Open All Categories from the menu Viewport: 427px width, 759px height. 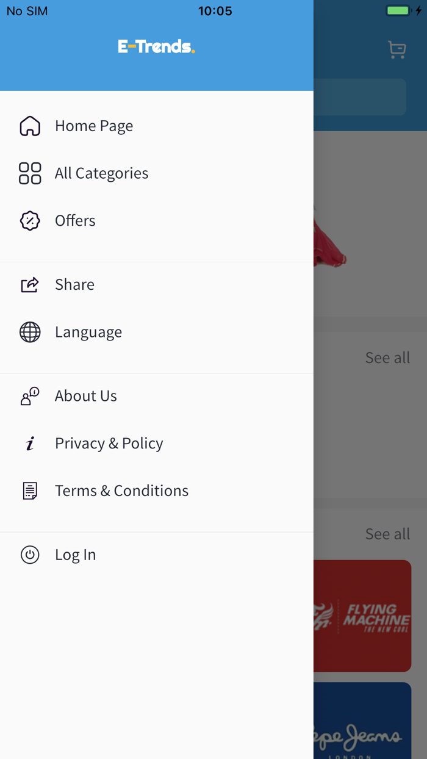point(101,173)
